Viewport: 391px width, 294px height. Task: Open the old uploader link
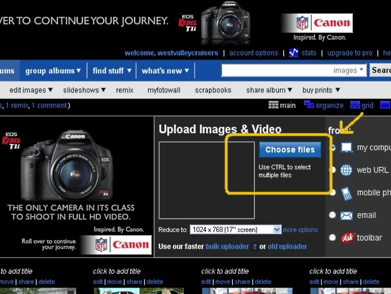(x=287, y=246)
